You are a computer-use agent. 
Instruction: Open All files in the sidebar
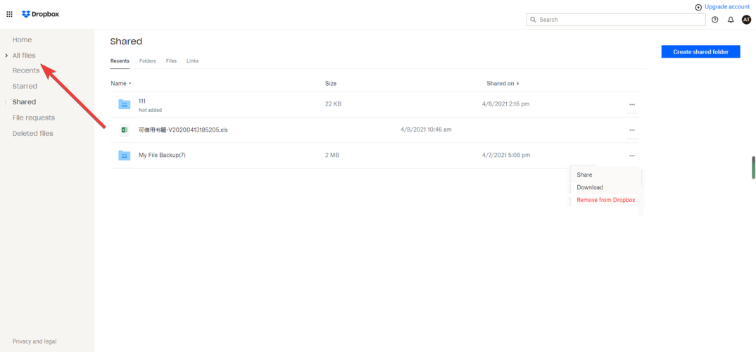pyautogui.click(x=24, y=56)
